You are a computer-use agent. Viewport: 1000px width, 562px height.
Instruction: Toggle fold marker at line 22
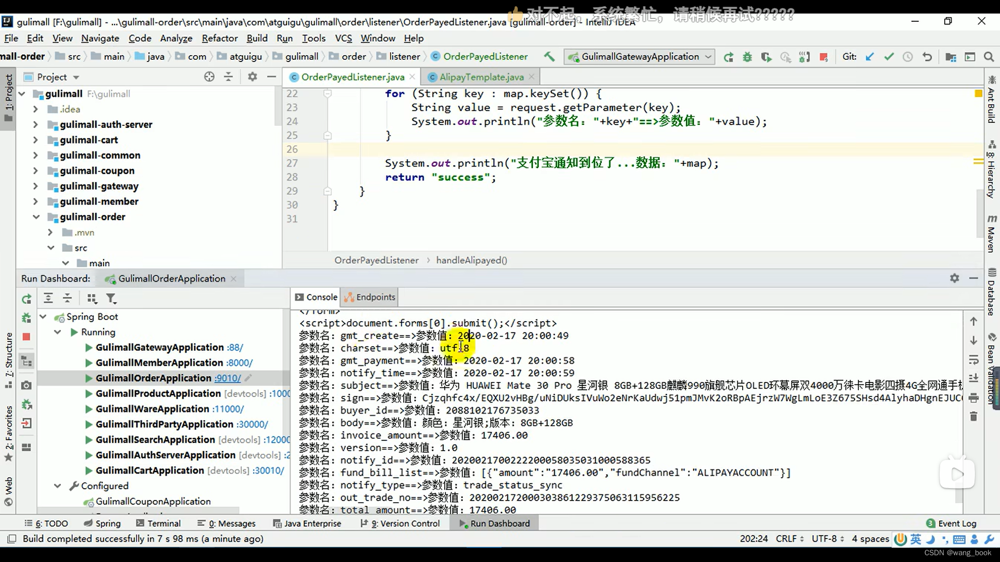pyautogui.click(x=328, y=94)
